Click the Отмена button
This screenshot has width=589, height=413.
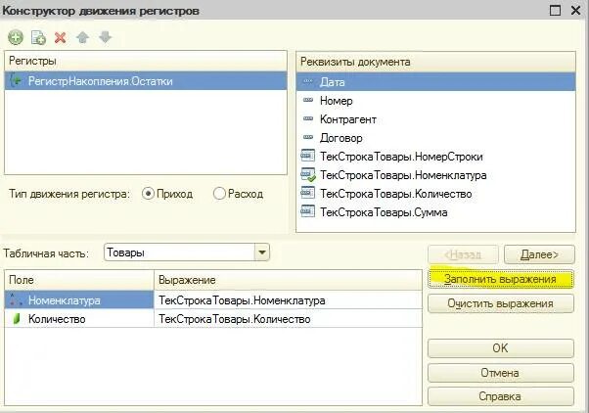point(501,373)
